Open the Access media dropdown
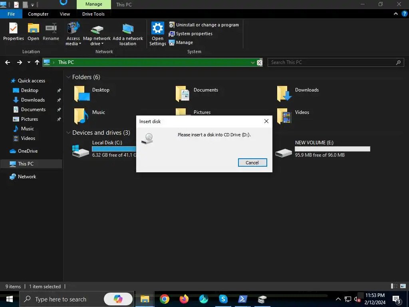Image resolution: width=409 pixels, height=307 pixels. (73, 34)
